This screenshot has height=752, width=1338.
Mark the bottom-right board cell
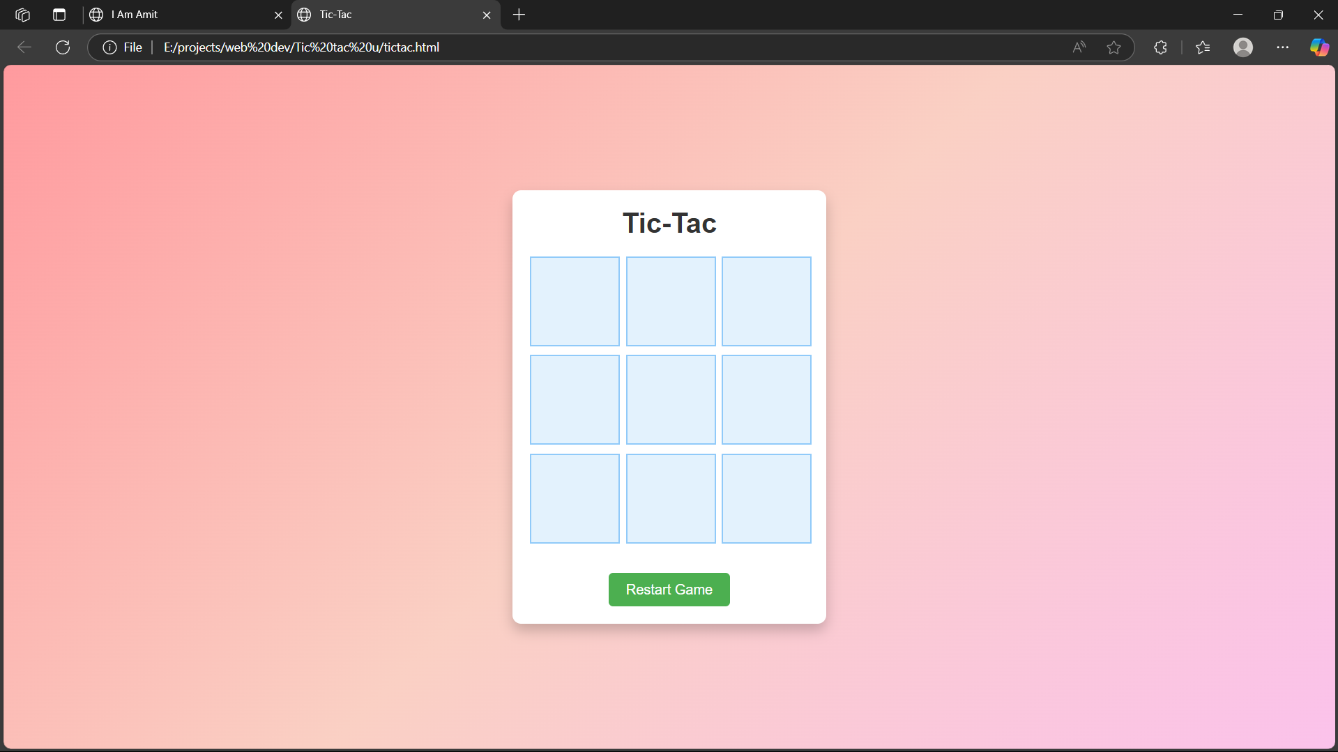(766, 498)
